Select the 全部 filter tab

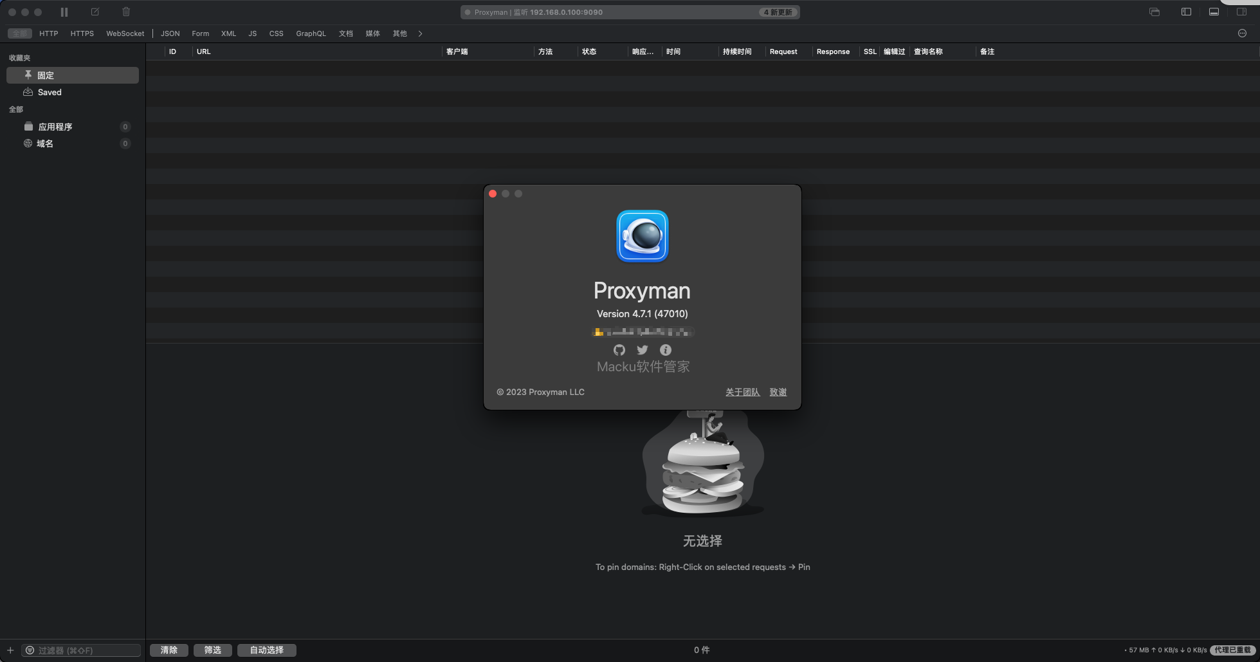click(20, 33)
